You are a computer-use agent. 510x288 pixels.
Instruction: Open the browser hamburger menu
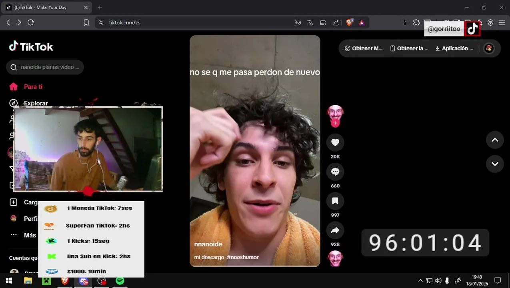[502, 23]
